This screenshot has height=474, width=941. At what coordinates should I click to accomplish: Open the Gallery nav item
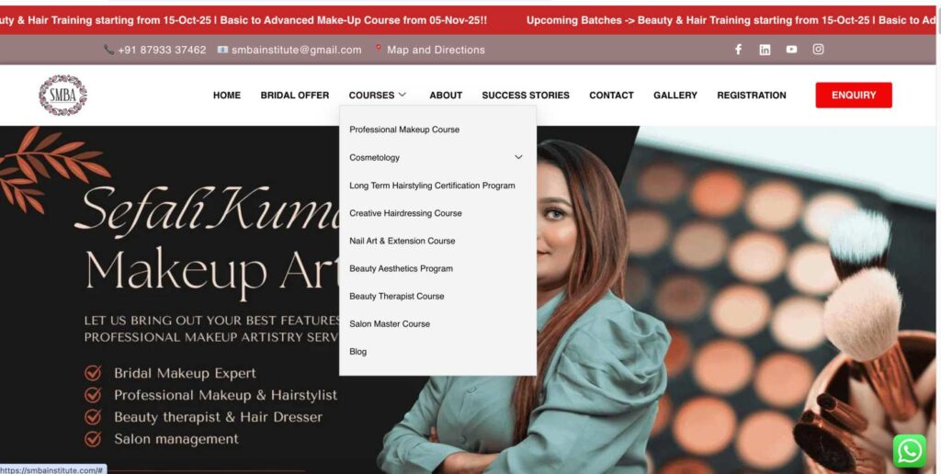pyautogui.click(x=675, y=96)
